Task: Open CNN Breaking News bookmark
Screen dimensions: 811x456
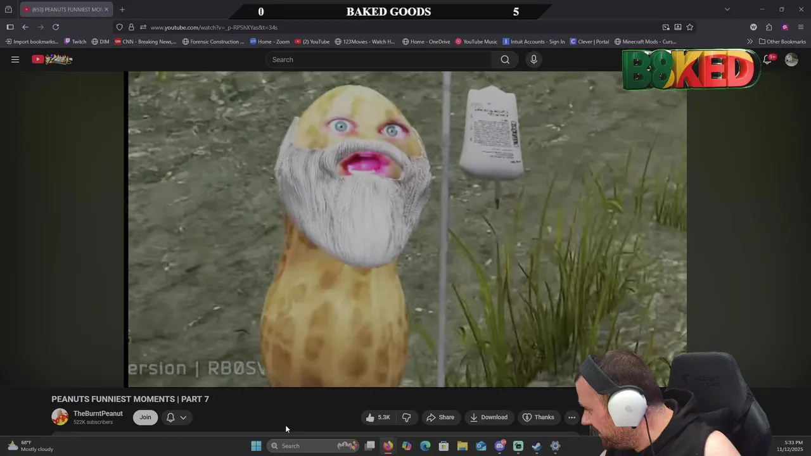Action: (x=146, y=42)
